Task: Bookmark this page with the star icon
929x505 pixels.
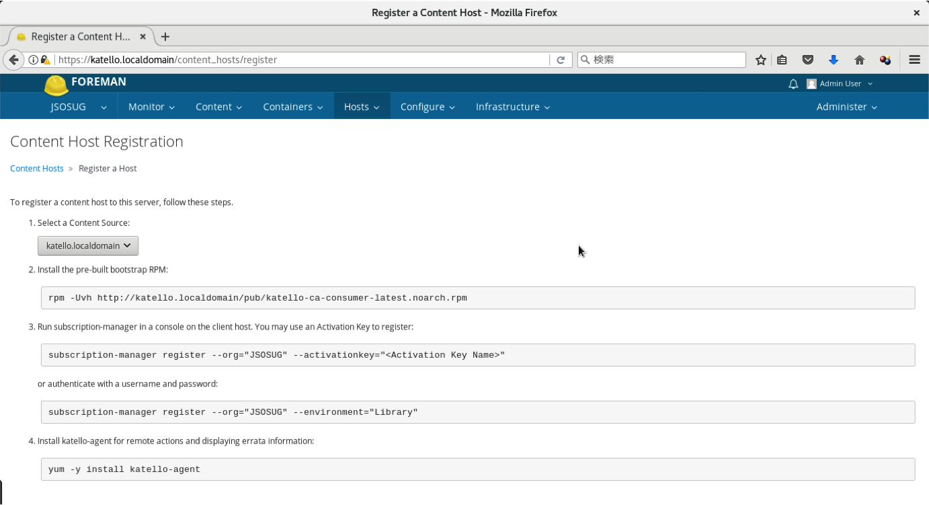Action: click(x=761, y=60)
